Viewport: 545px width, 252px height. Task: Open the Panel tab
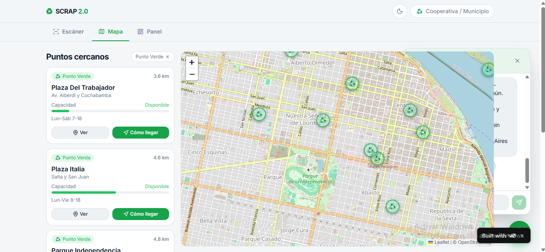150,32
